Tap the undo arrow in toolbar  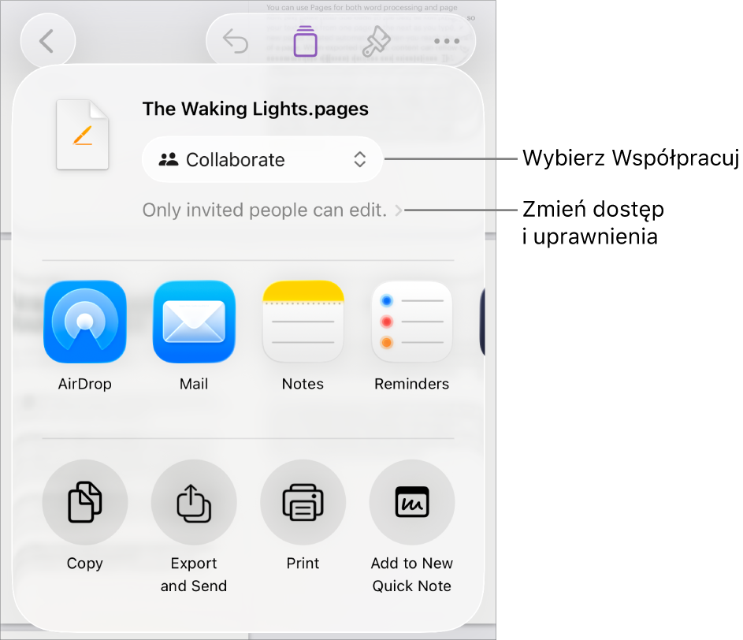[x=236, y=41]
